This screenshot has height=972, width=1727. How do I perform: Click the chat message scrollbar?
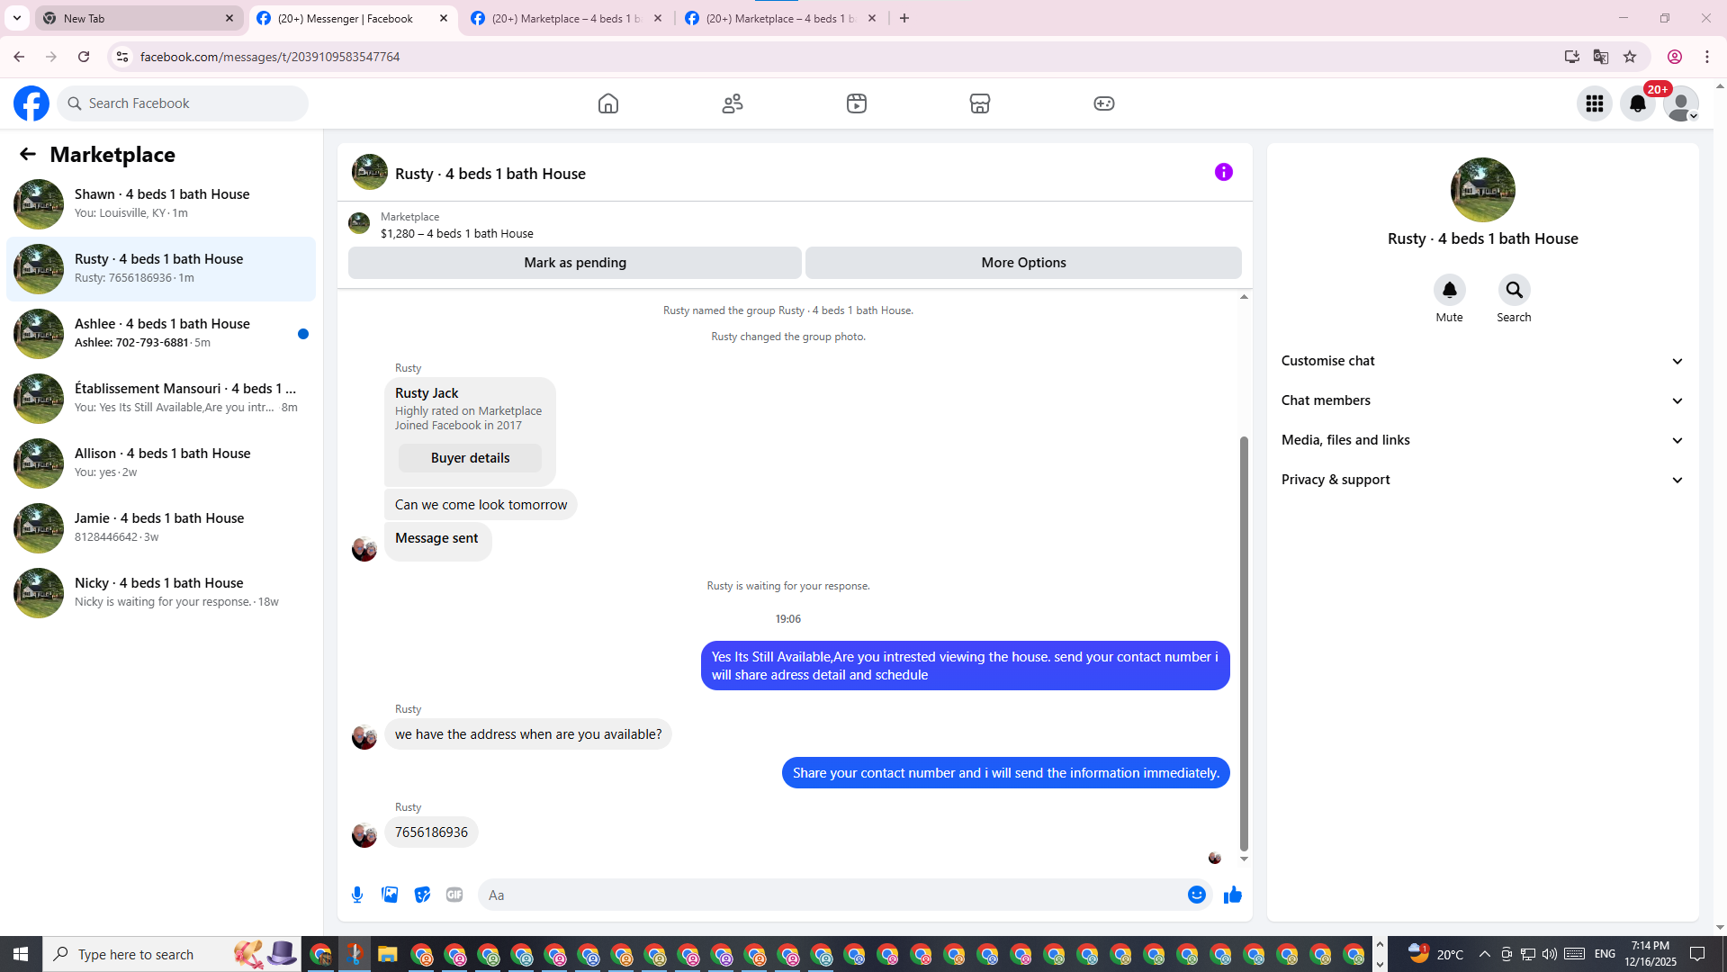[x=1244, y=643]
